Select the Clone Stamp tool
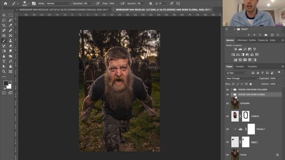285x160 pixels. [x=11, y=40]
